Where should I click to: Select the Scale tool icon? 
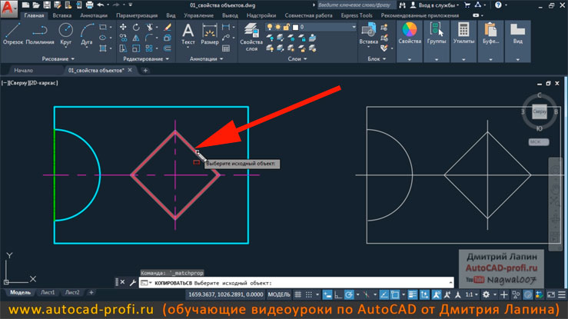[x=136, y=48]
